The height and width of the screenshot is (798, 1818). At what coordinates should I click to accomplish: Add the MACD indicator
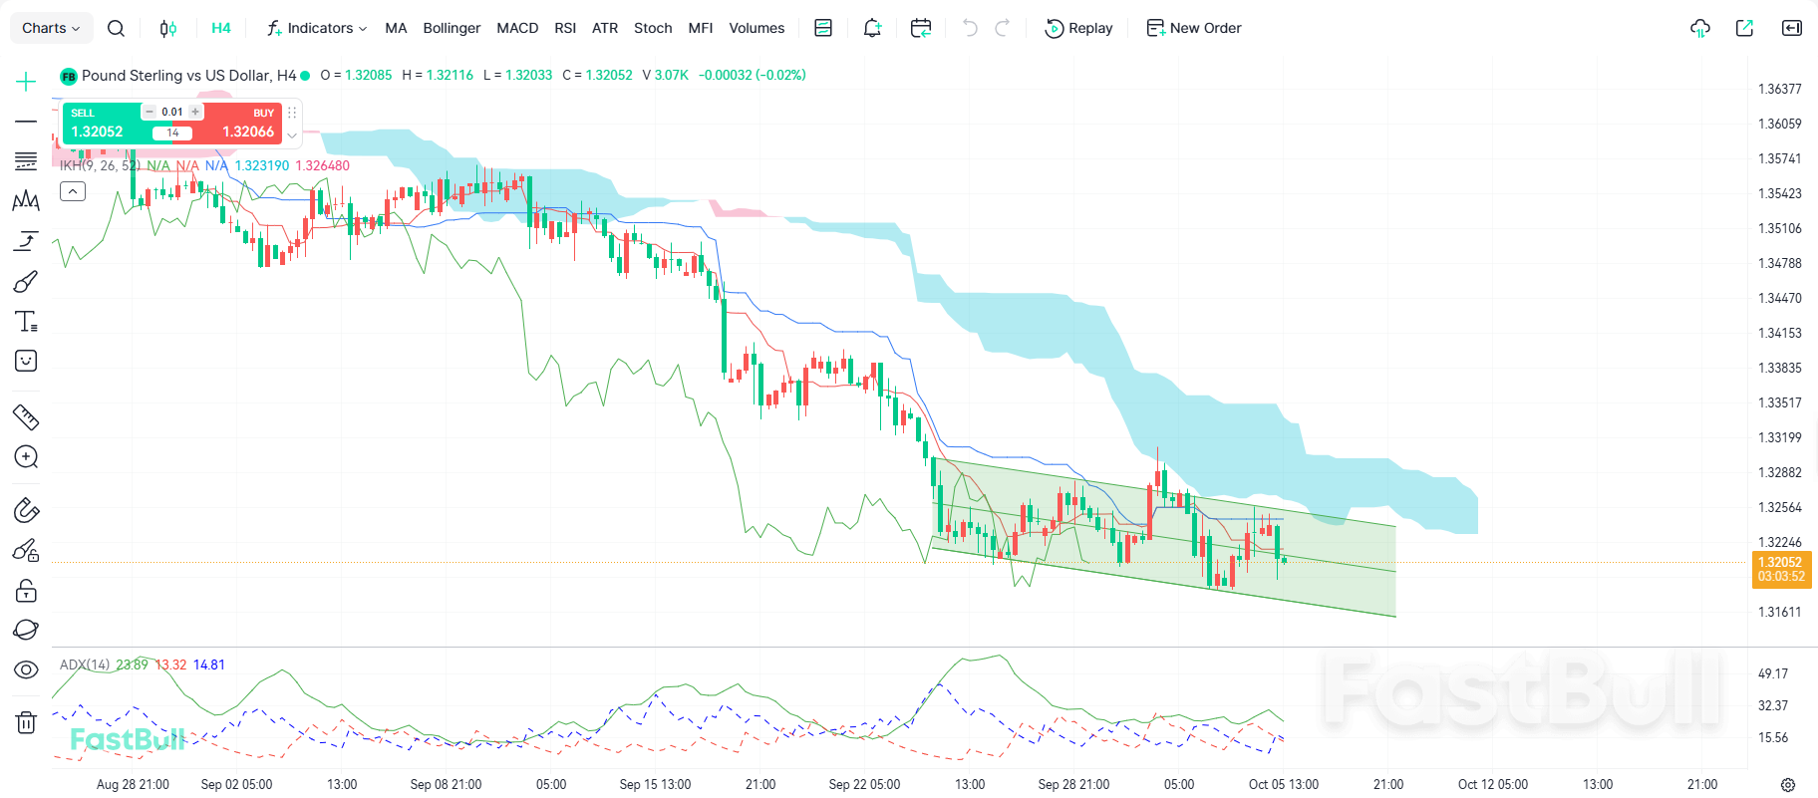pyautogui.click(x=517, y=28)
